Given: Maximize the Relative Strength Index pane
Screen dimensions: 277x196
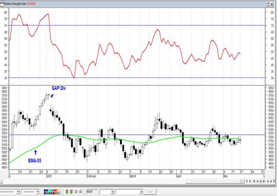Looking at the screenshot, I should pos(268,4).
